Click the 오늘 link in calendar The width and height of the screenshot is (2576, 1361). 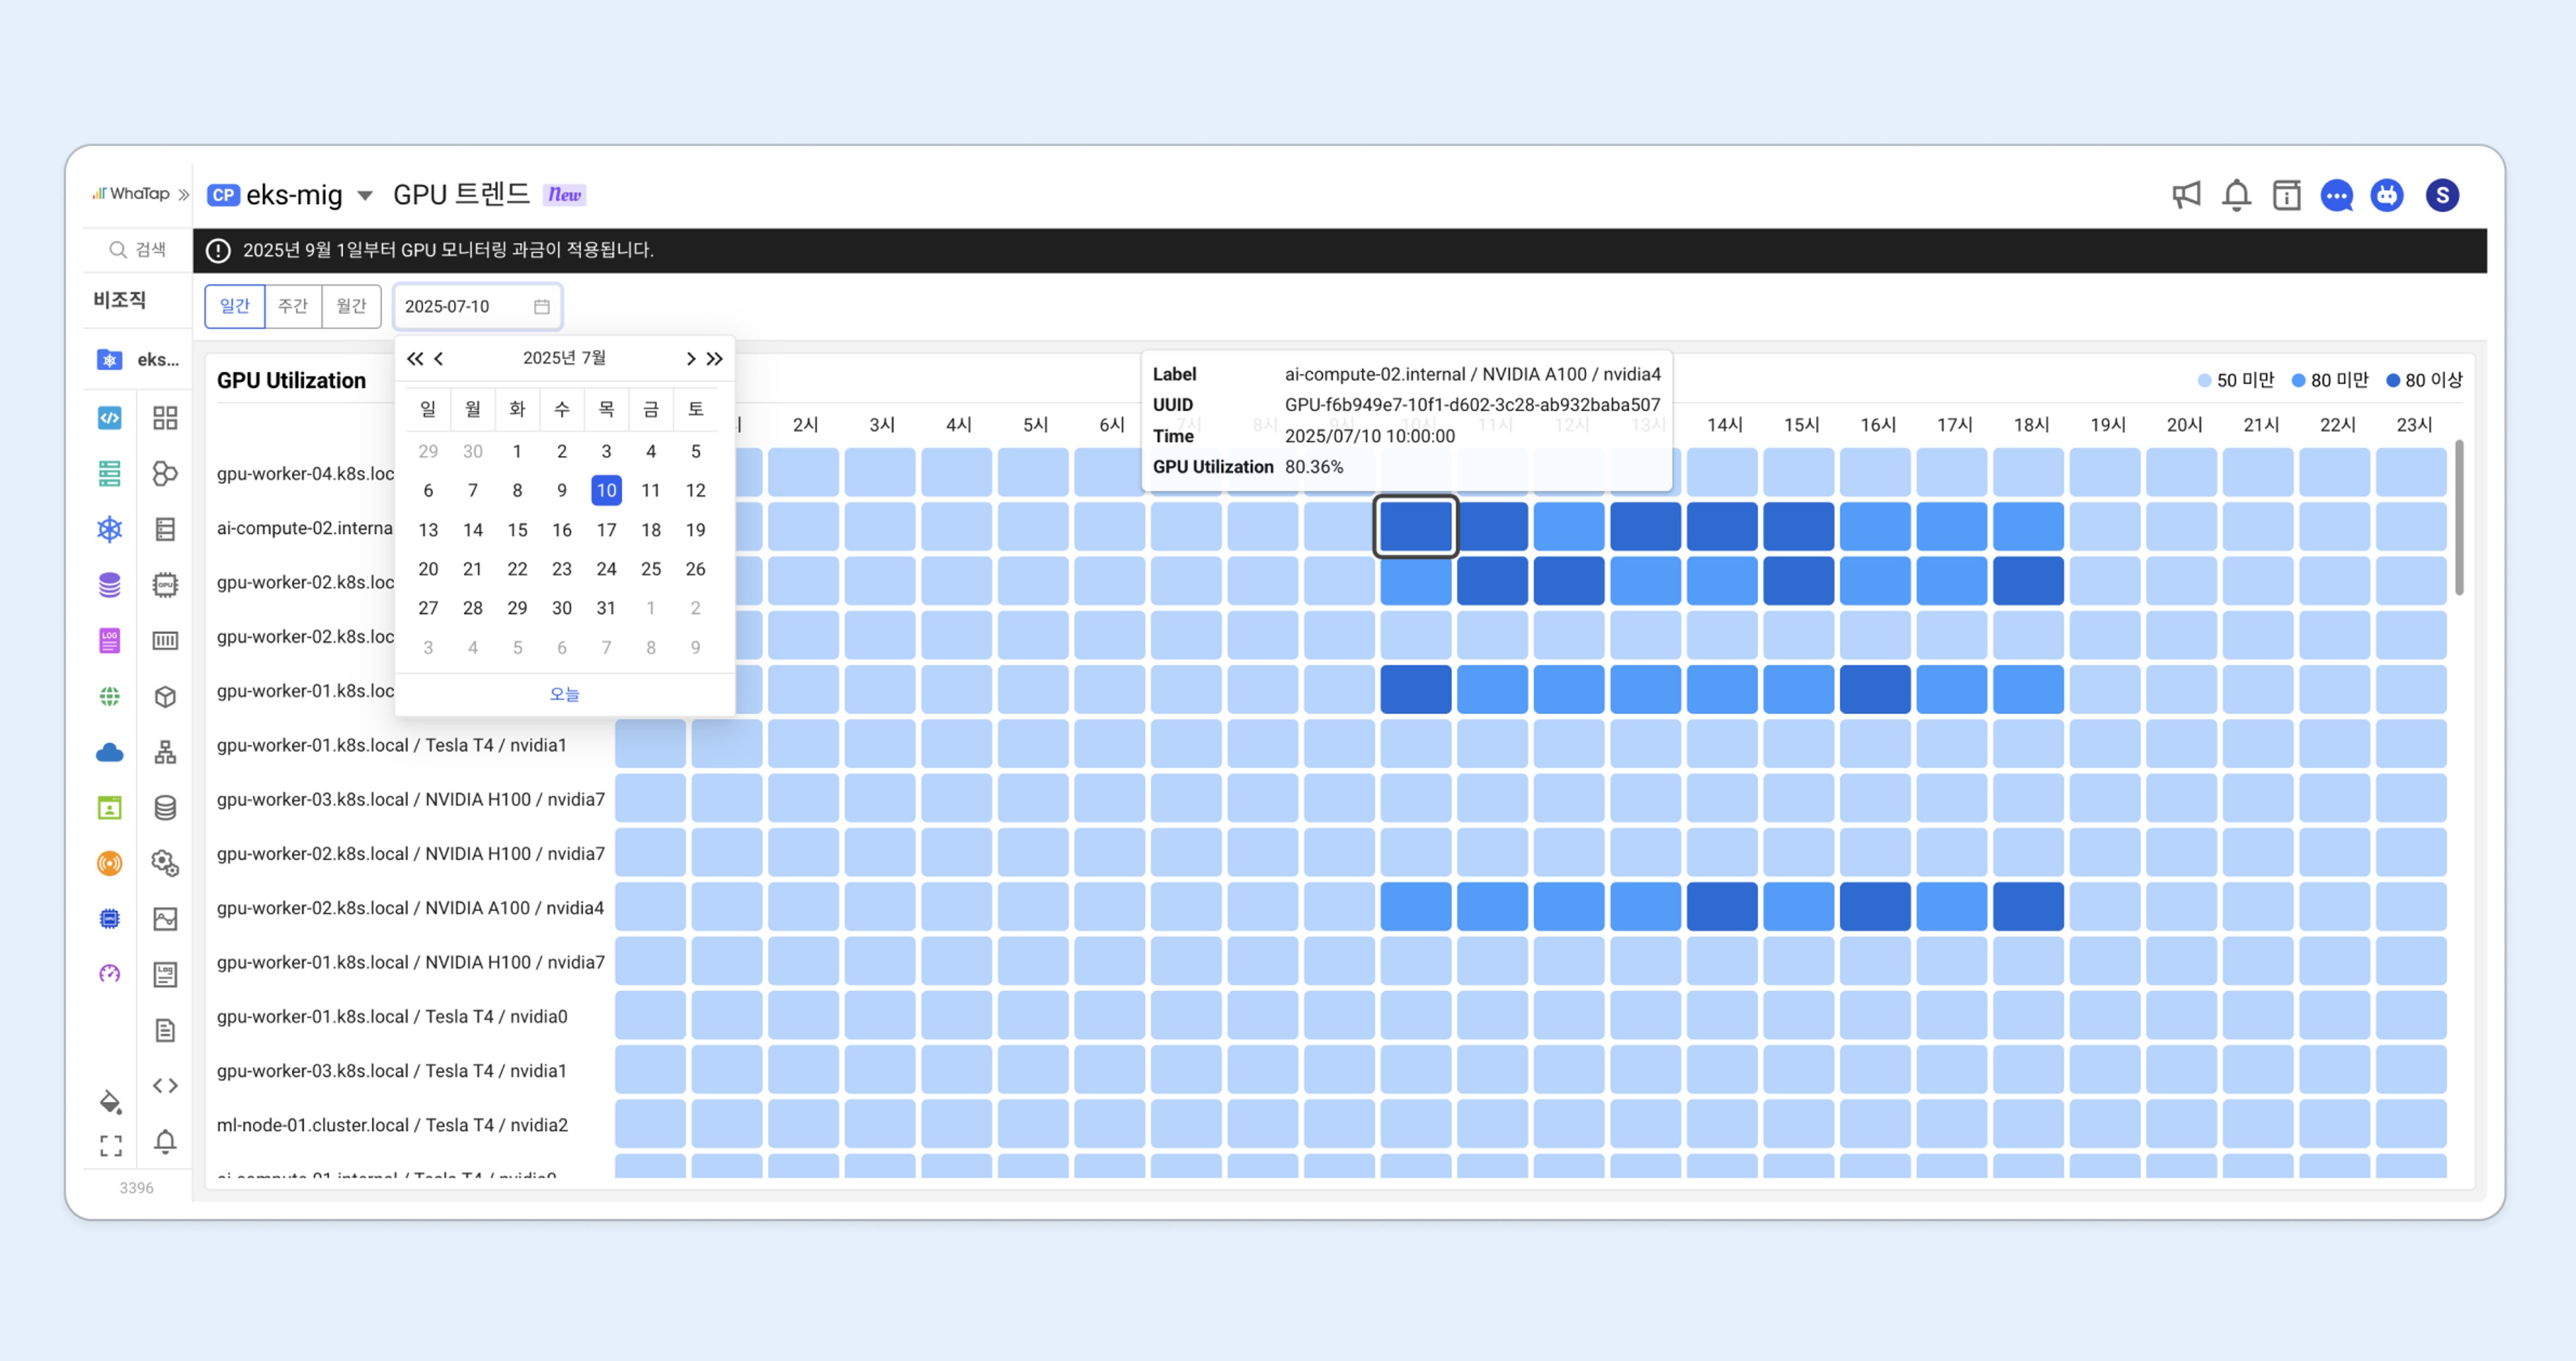564,694
